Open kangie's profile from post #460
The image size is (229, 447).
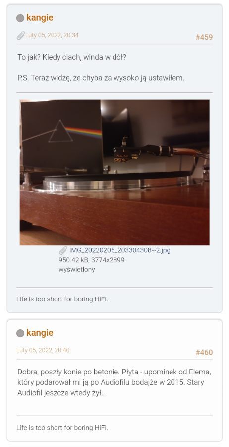pyautogui.click(x=40, y=333)
